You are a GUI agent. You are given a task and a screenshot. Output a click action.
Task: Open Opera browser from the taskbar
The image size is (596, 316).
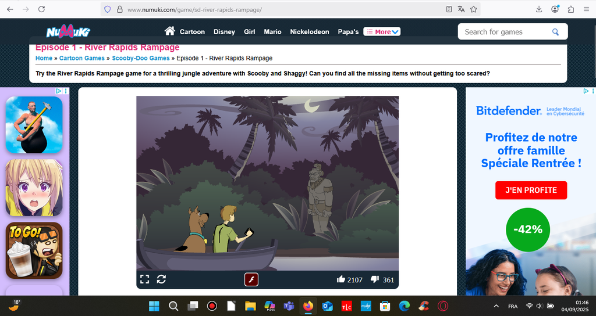443,306
